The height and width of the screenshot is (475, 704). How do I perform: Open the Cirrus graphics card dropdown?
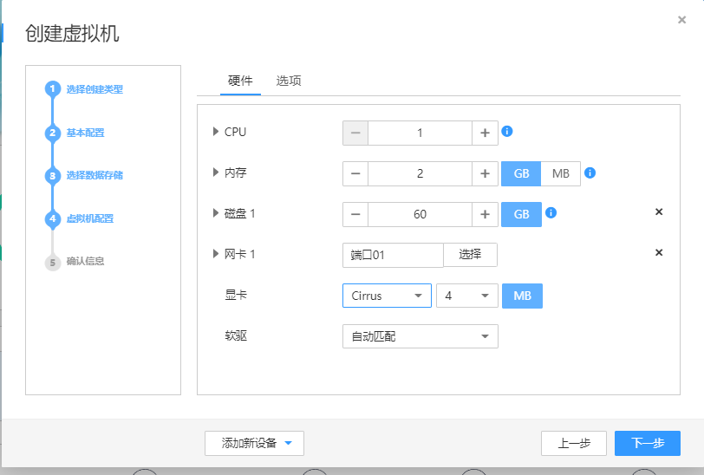pos(387,296)
